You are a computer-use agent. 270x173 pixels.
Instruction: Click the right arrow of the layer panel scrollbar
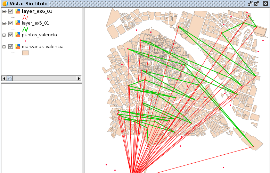click(x=79, y=79)
